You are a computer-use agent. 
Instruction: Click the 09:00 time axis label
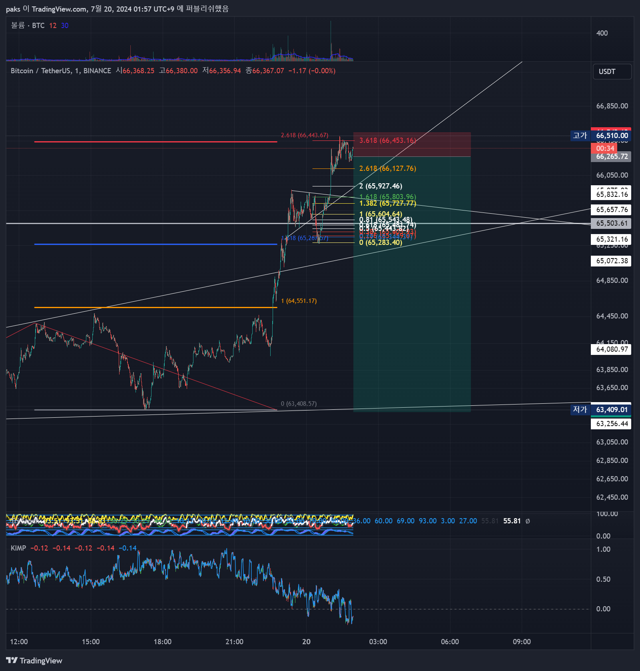coord(522,642)
